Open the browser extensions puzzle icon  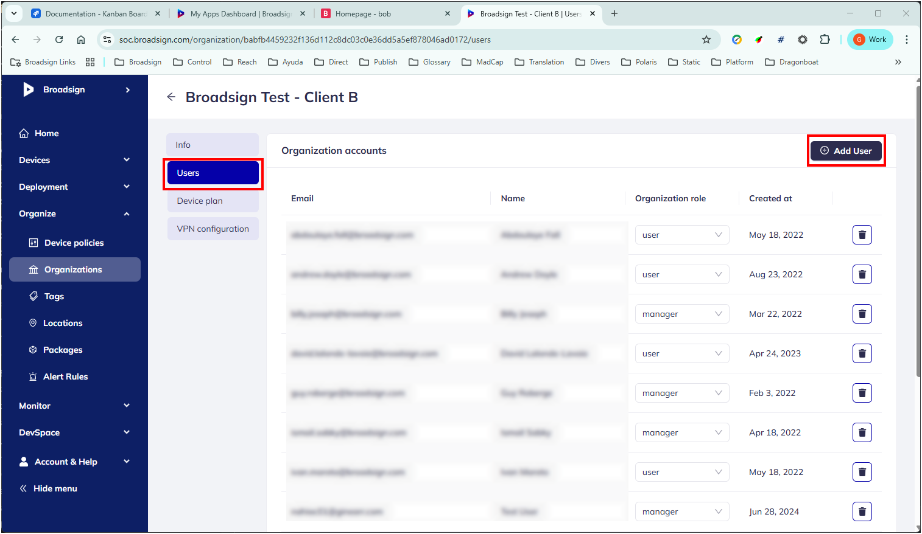click(x=825, y=40)
